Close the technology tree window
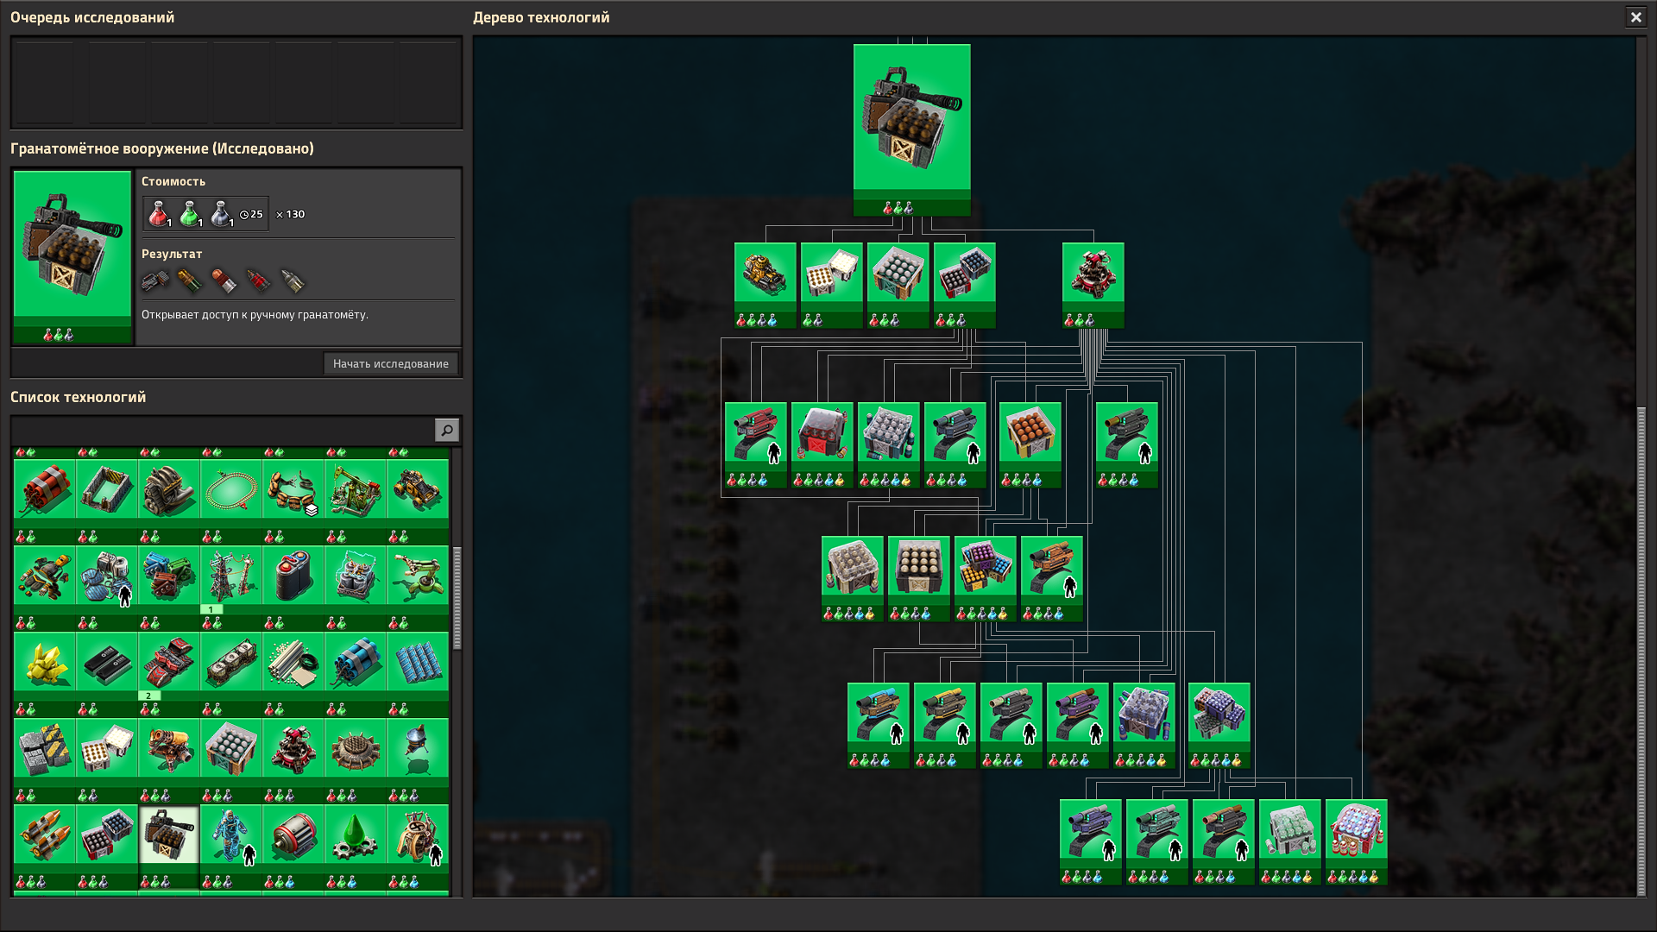 (1635, 16)
